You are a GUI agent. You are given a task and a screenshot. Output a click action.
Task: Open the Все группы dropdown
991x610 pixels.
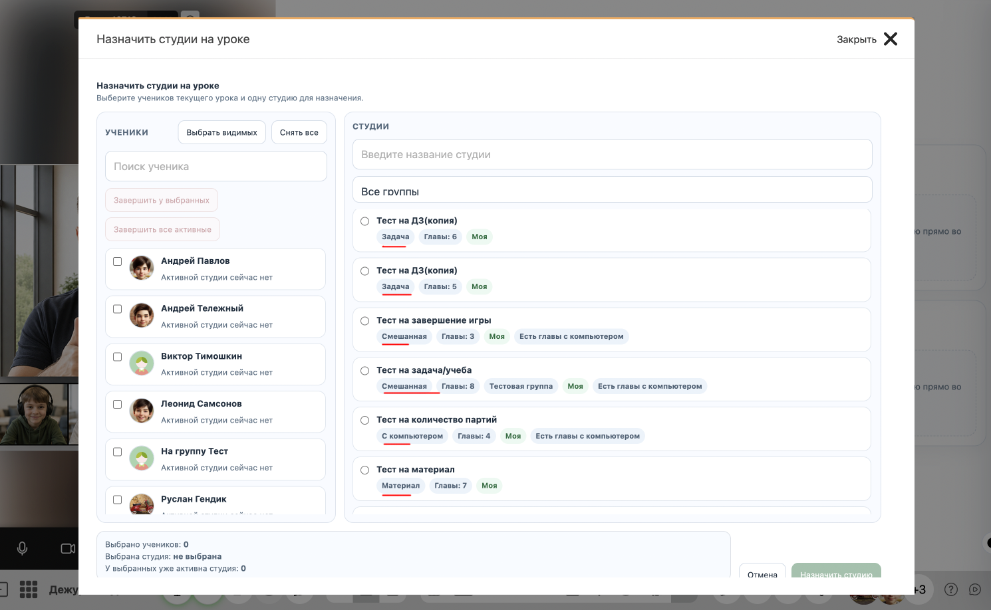click(612, 190)
